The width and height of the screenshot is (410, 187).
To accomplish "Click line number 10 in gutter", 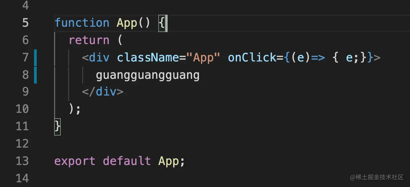I will click(x=22, y=109).
